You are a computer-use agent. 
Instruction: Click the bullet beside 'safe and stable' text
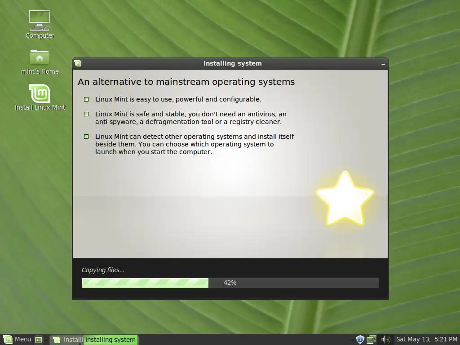(86, 114)
